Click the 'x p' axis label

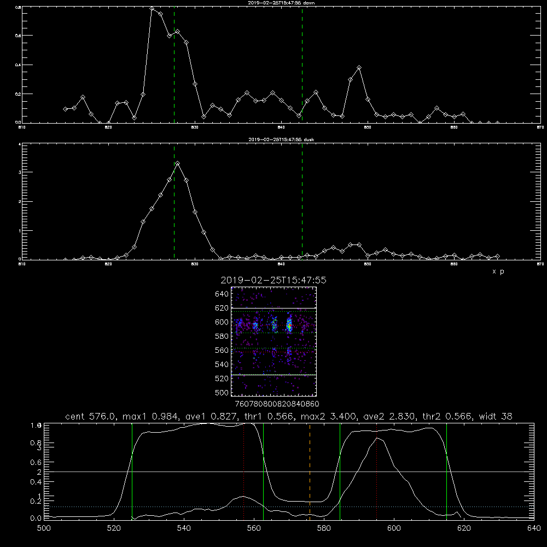(x=498, y=271)
